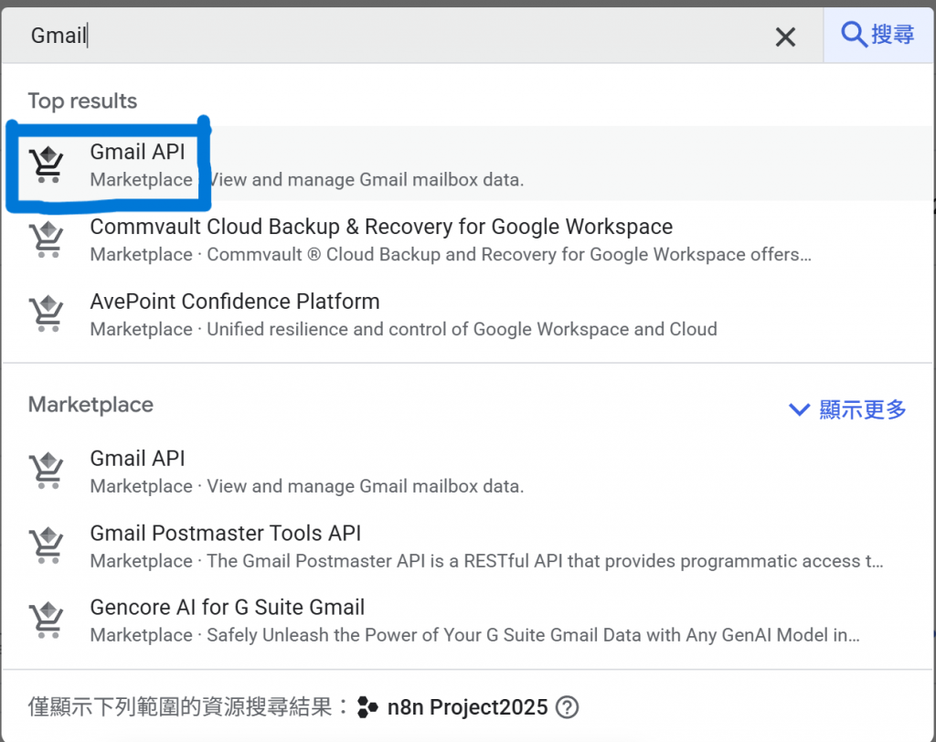Select Commvault Cloud Backup & Recovery result
The height and width of the screenshot is (742, 936).
pos(380,227)
